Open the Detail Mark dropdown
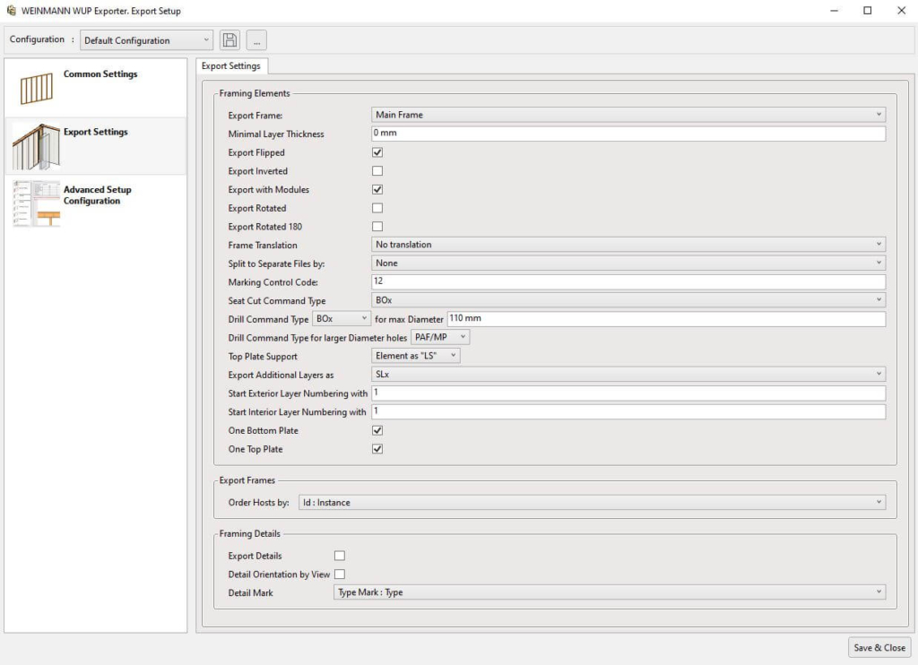Screen dimensions: 918x665 610,592
